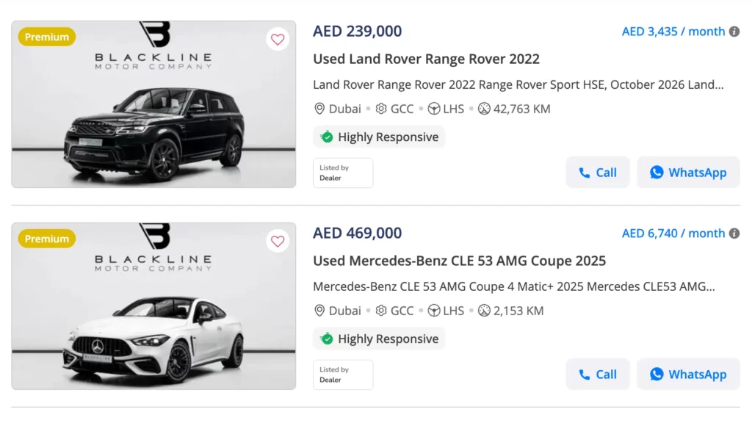Screen dimensions: 752x423
Task: Favorite the Mercedes CLE 53 listing heart
Action: coord(278,241)
